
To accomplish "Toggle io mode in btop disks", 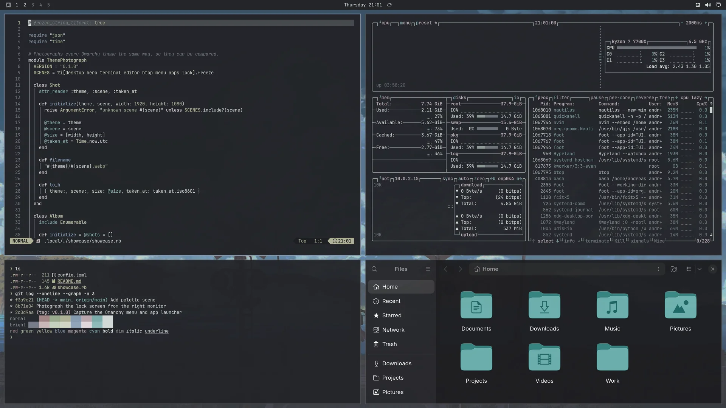I will tap(517, 98).
